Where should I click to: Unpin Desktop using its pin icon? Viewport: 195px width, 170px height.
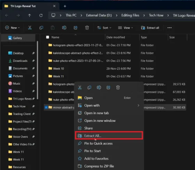[x=34, y=53]
